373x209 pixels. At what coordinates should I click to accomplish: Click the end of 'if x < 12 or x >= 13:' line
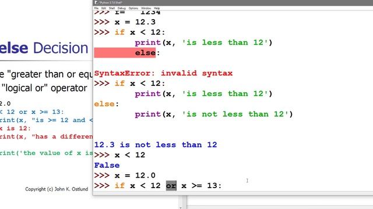(222, 186)
